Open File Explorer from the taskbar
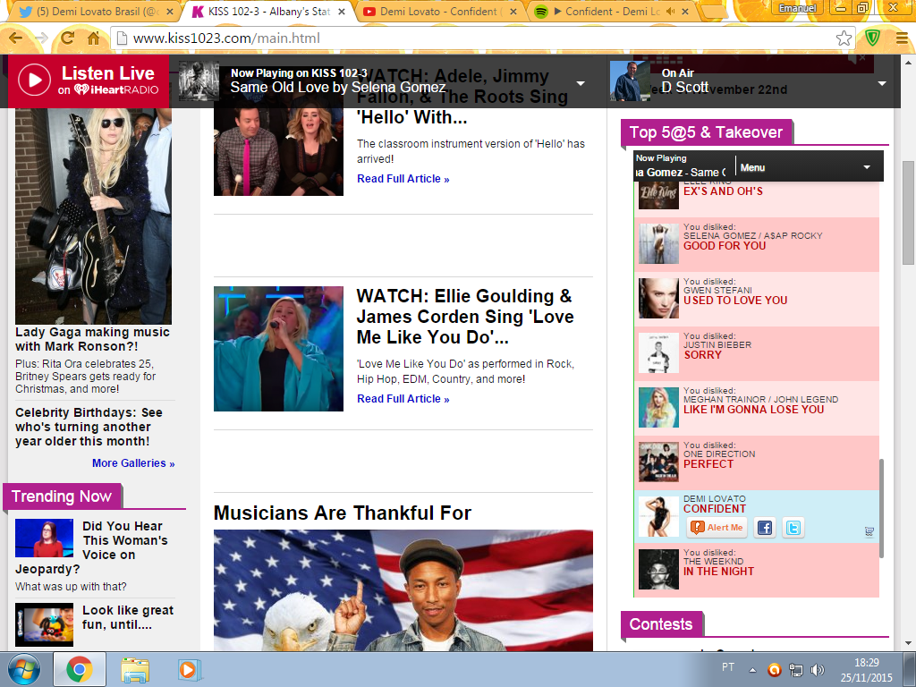Viewport: 916px width, 687px height. [x=135, y=669]
